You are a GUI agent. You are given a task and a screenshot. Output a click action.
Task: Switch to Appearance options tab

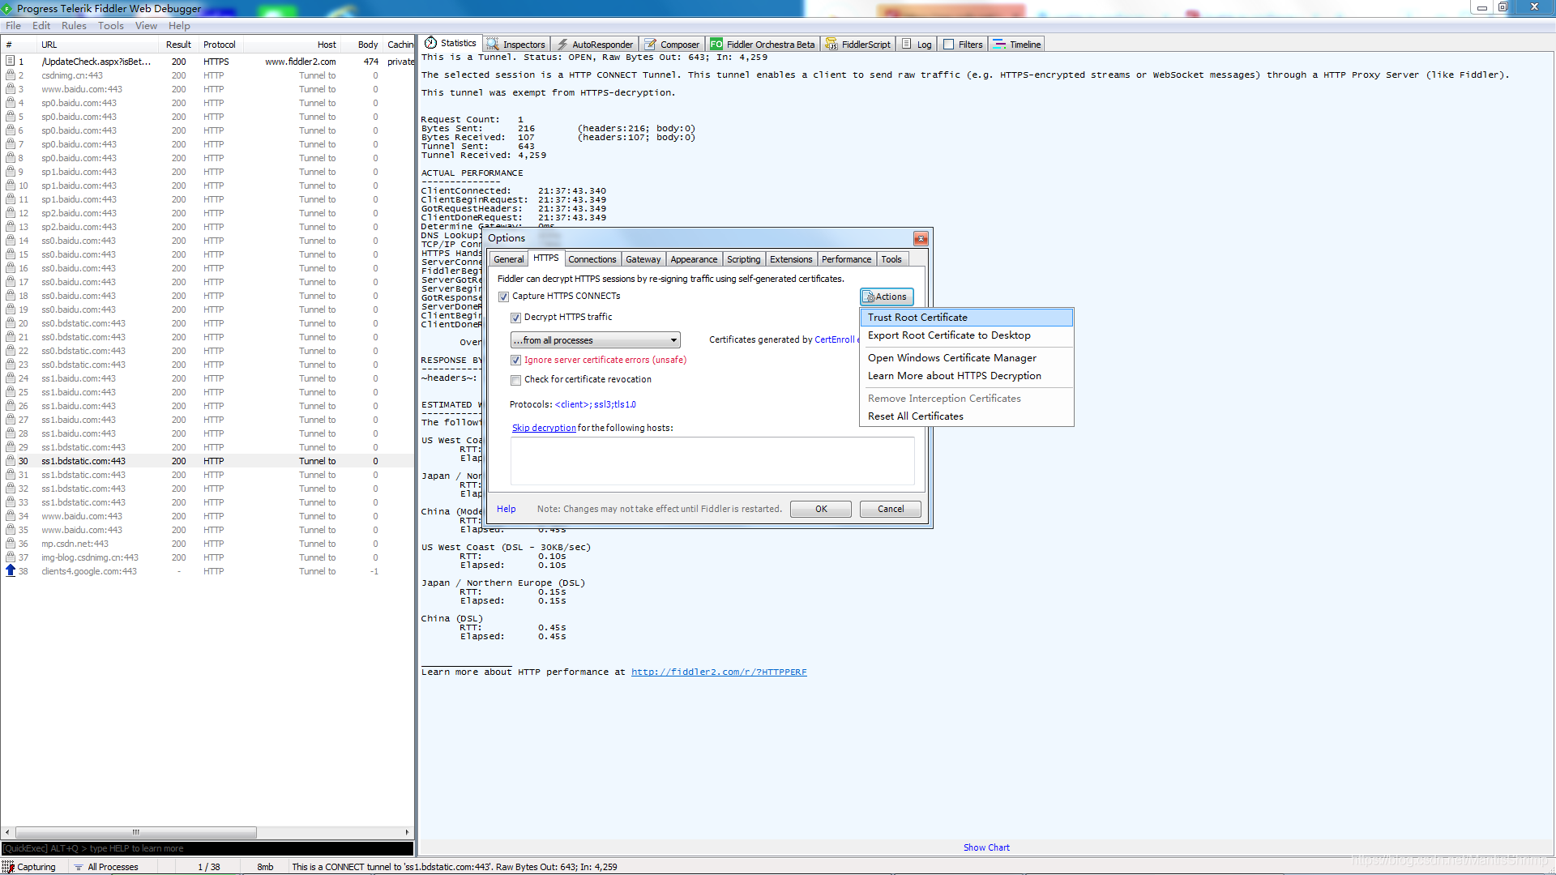(x=694, y=259)
